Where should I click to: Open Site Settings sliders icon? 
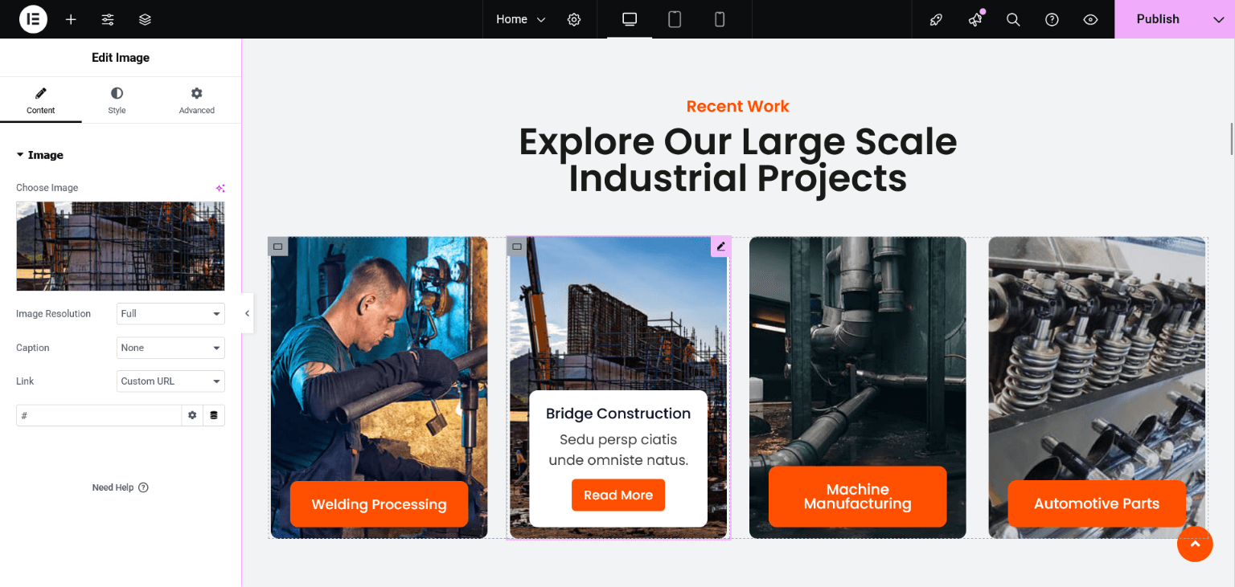pyautogui.click(x=108, y=19)
